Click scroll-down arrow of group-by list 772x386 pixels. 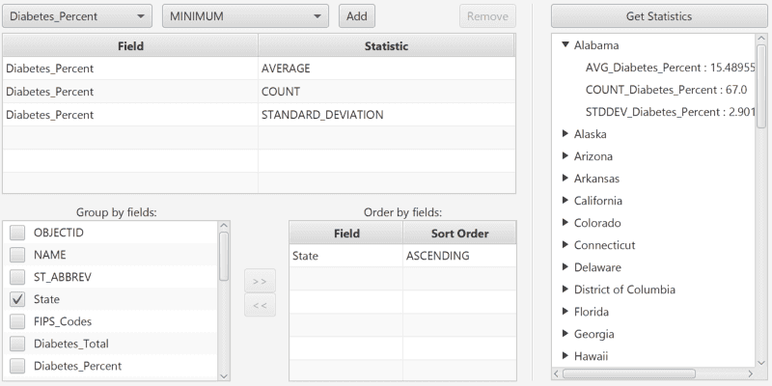click(x=225, y=374)
